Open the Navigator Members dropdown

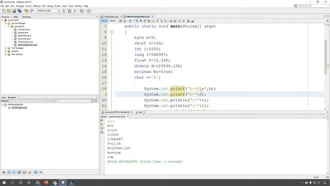click(25, 101)
